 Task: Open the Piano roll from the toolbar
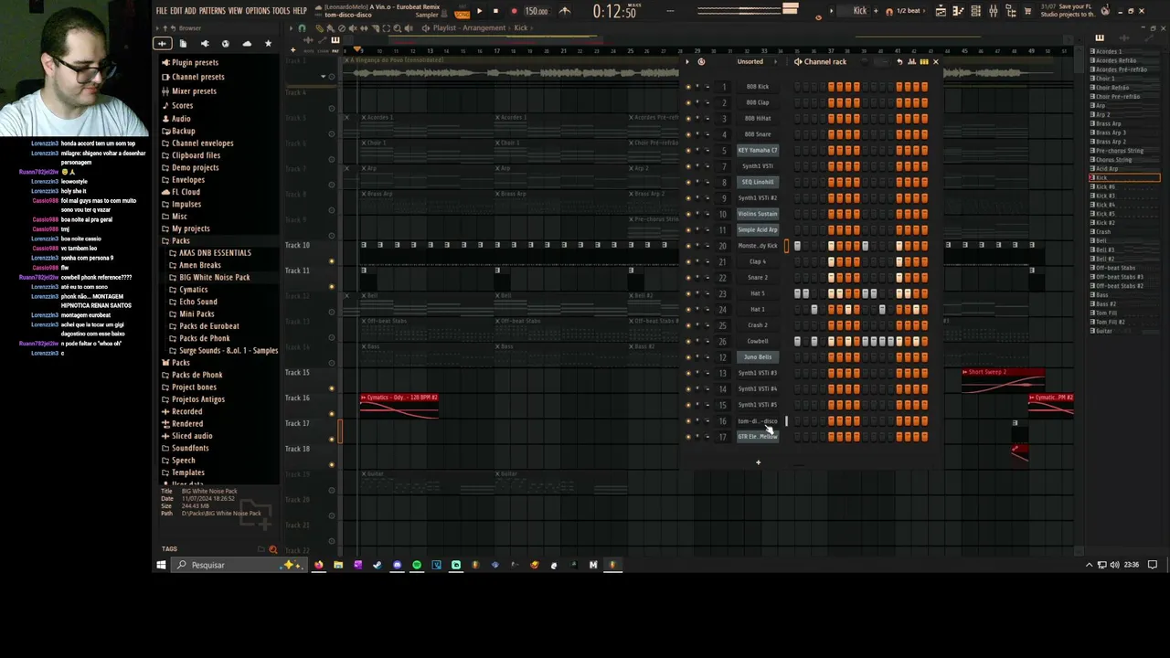point(958,11)
